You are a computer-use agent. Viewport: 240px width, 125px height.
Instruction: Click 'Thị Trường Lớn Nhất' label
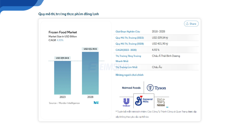click(x=126, y=67)
